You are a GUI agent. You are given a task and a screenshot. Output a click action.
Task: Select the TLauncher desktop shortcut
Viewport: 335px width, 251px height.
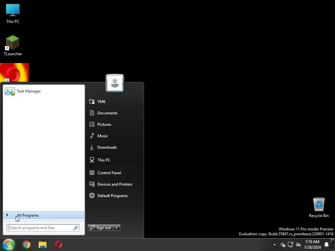pyautogui.click(x=13, y=45)
